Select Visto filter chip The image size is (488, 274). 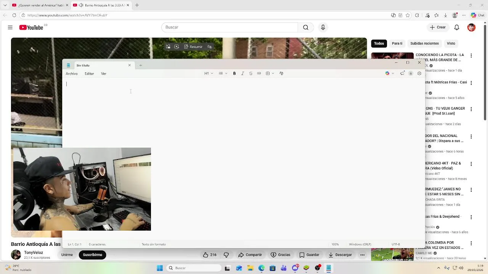pos(451,43)
